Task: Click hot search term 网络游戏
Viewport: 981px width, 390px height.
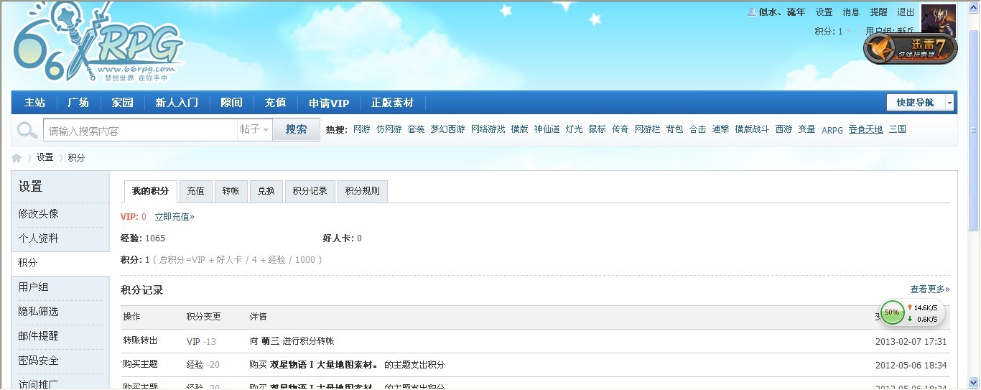Action: coord(488,130)
